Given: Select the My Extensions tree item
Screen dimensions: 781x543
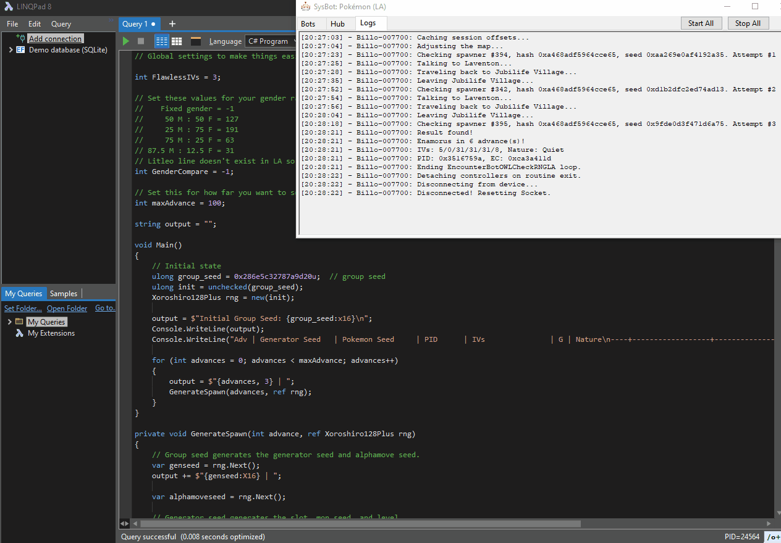Looking at the screenshot, I should pos(51,333).
